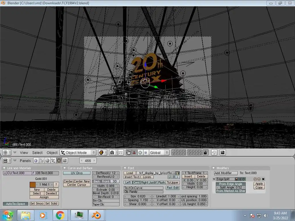Open the View menu
Viewport: 295px width, 221px height.
pyautogui.click(x=24, y=153)
